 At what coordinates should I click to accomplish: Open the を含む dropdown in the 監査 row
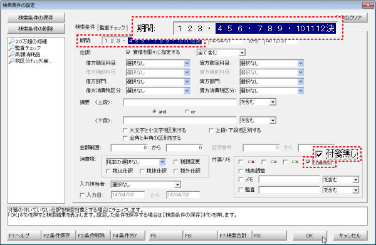pos(355,190)
